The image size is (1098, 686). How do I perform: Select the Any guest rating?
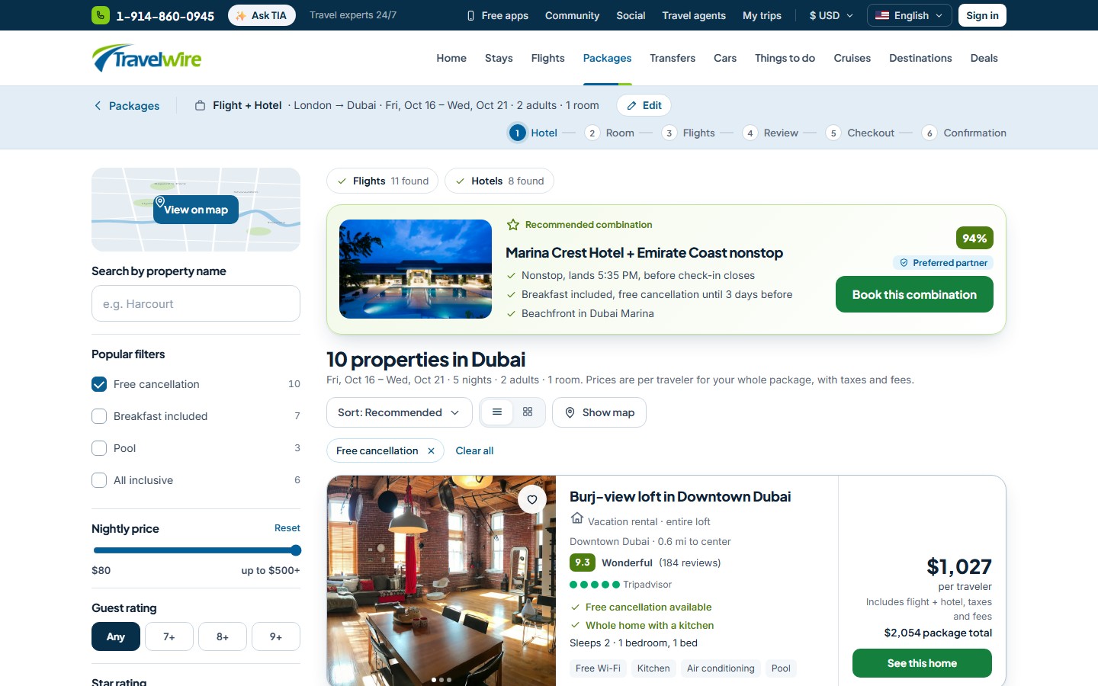[116, 636]
